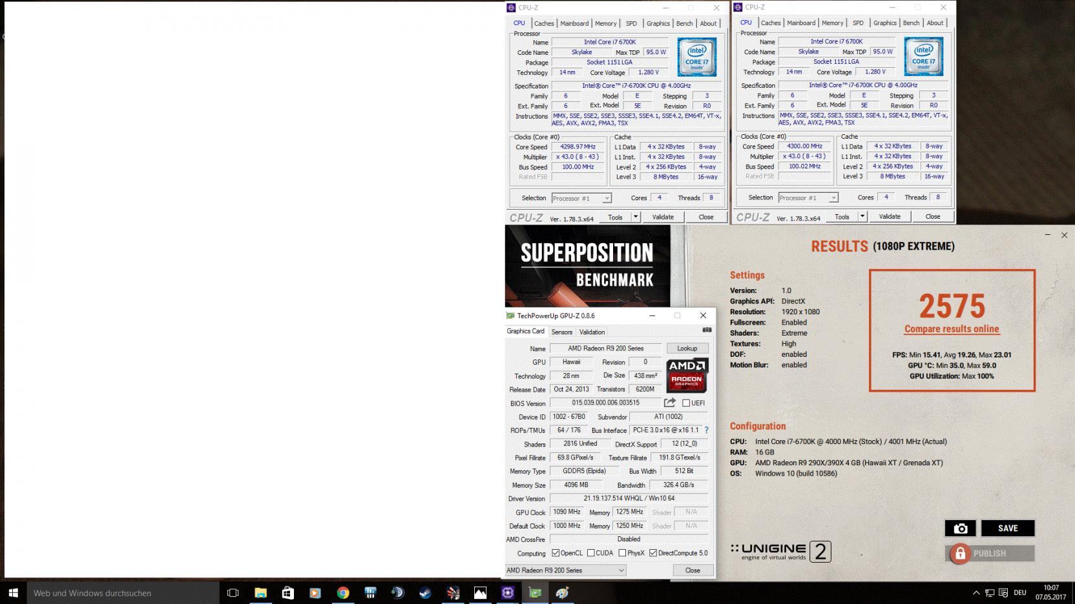The width and height of the screenshot is (1075, 604).
Task: Click Validate in the left CPU-Z window
Action: 663,217
